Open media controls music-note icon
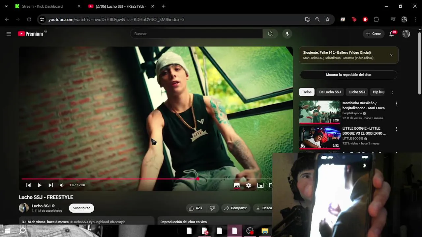The width and height of the screenshot is (422, 237). [393, 19]
